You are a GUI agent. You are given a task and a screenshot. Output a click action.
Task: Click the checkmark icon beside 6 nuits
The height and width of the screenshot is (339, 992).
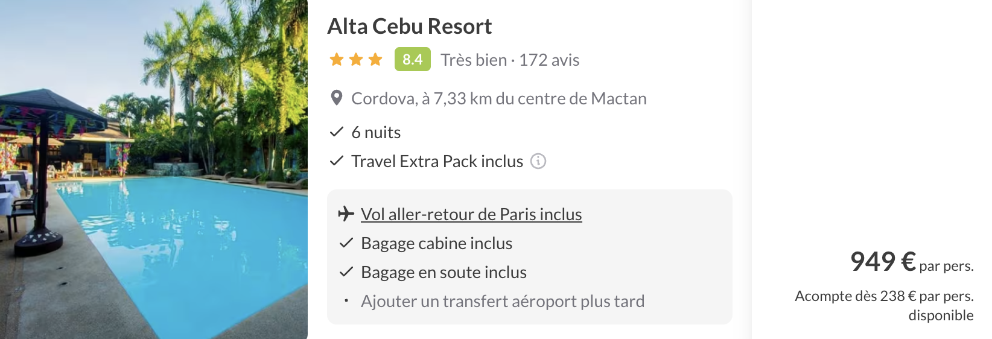click(337, 132)
